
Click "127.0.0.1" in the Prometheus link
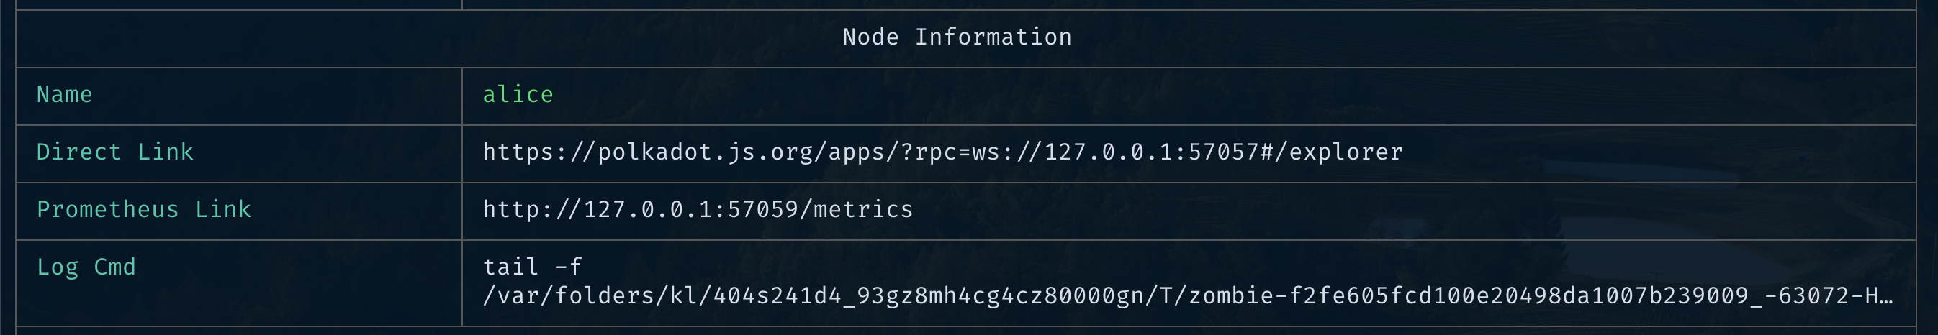[647, 210]
